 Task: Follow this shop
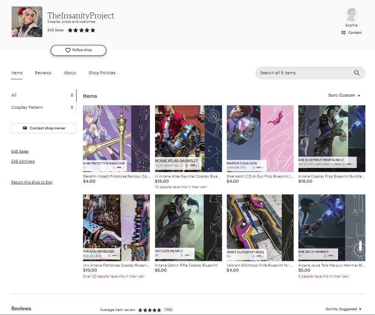[x=78, y=50]
